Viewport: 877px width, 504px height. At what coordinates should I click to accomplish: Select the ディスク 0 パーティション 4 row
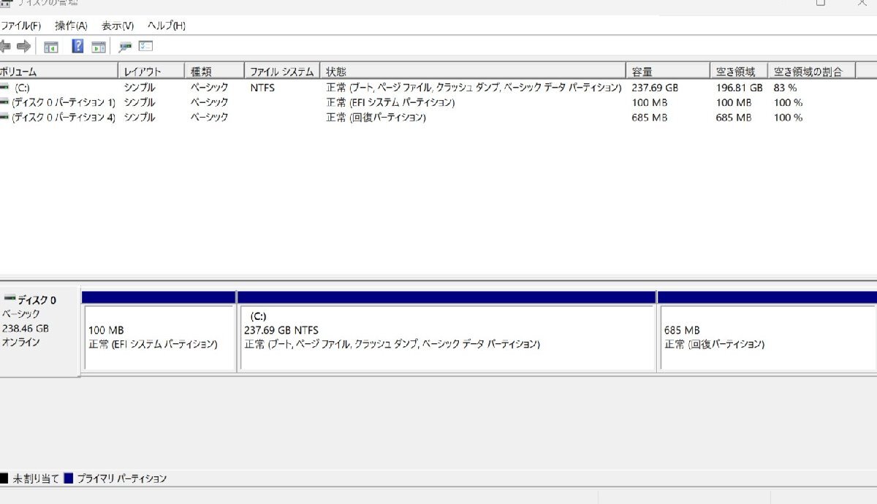point(438,117)
